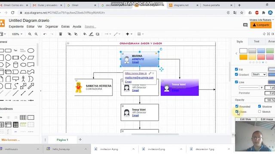Open line color pencil tool
The width and height of the screenshot is (275, 154).
click(91, 34)
